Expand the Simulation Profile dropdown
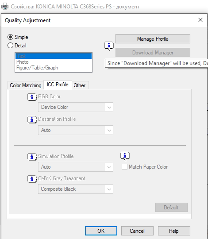Screen dimensions: 208x239 [76, 167]
